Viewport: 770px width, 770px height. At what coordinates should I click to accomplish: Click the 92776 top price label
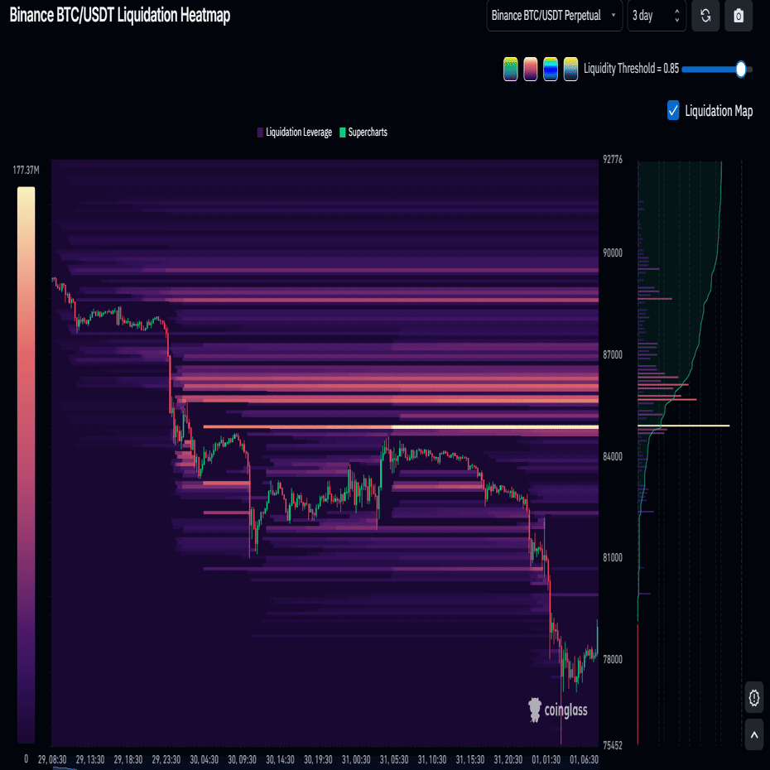click(x=613, y=159)
